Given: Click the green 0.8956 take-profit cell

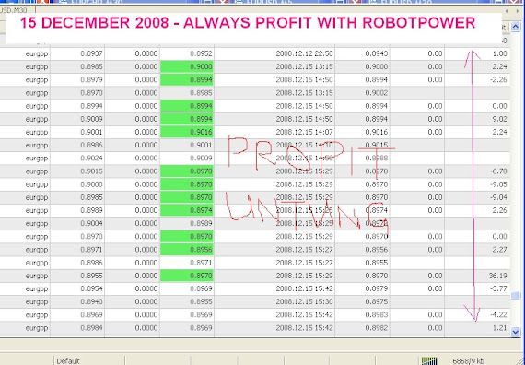Looking at the screenshot, I should [187, 250].
